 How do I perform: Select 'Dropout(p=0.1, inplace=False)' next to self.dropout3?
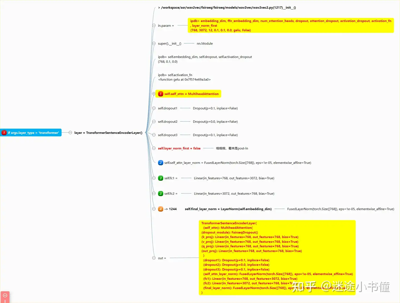pyautogui.click(x=215, y=135)
